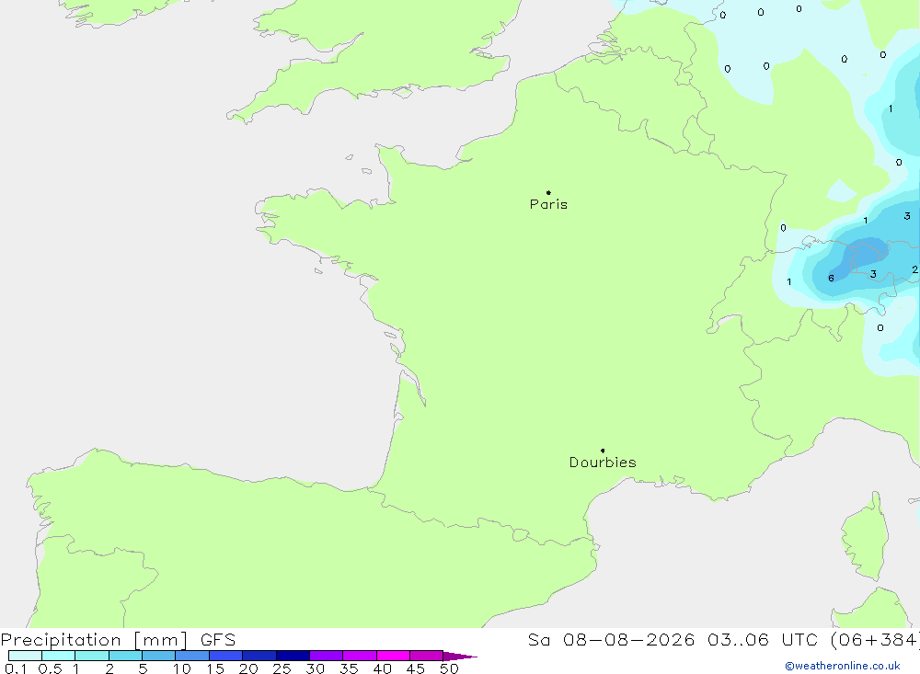Pick the 0.1–0.5 mm palest cyan legend swatch

point(25,656)
